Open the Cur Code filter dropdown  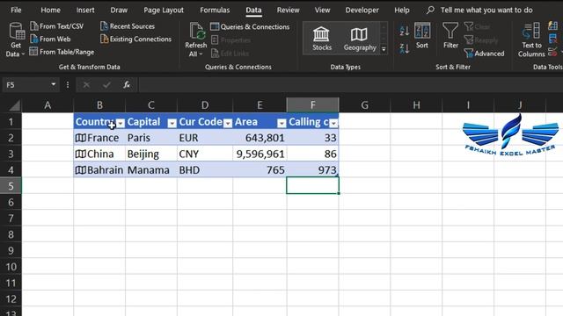228,123
